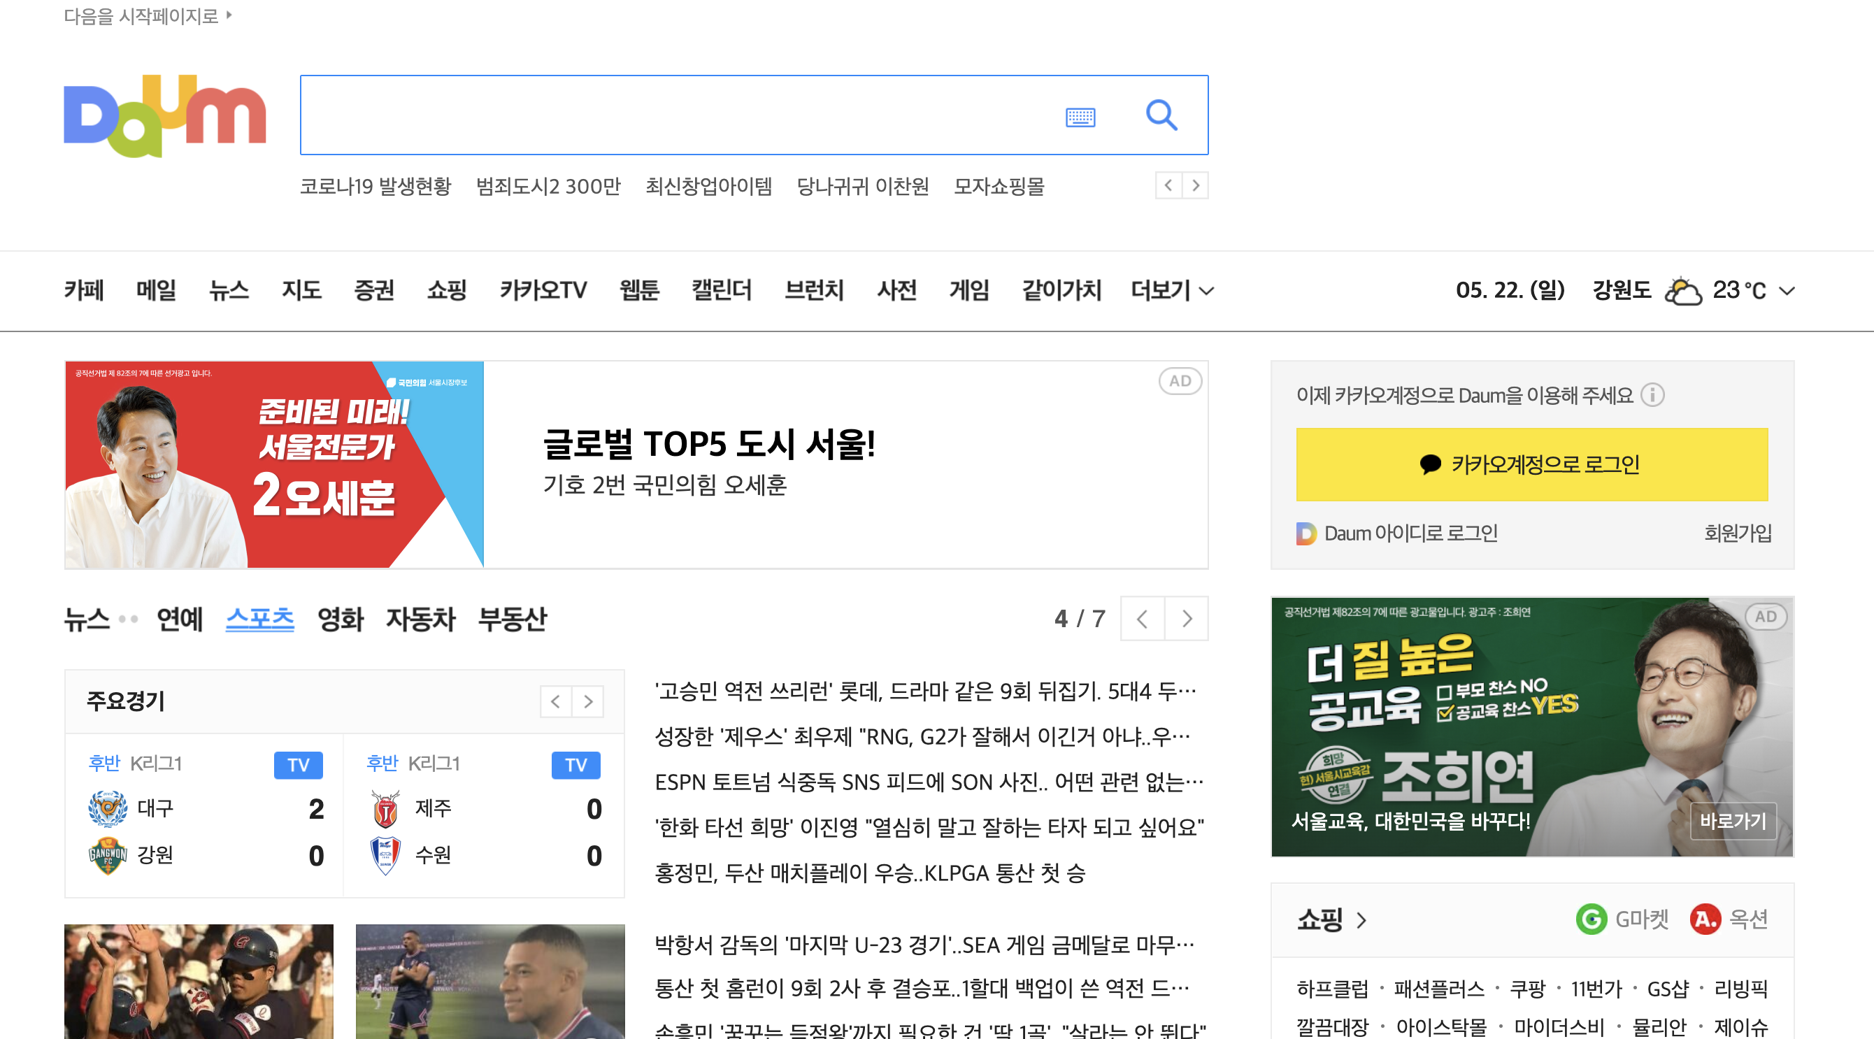Show previous 주요경기 match with left arrow
This screenshot has height=1039, width=1874.
tap(556, 701)
